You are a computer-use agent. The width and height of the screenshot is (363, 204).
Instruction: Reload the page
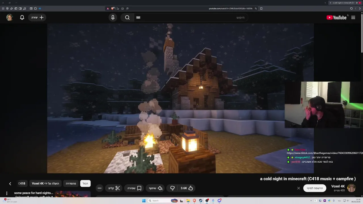point(351,8)
